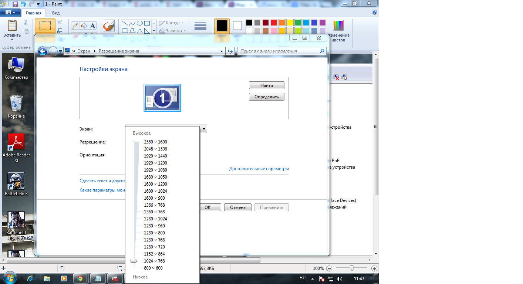Screen dimensions: 523x284
Task: Choose the 1366 × 768 resolution
Action: point(154,205)
